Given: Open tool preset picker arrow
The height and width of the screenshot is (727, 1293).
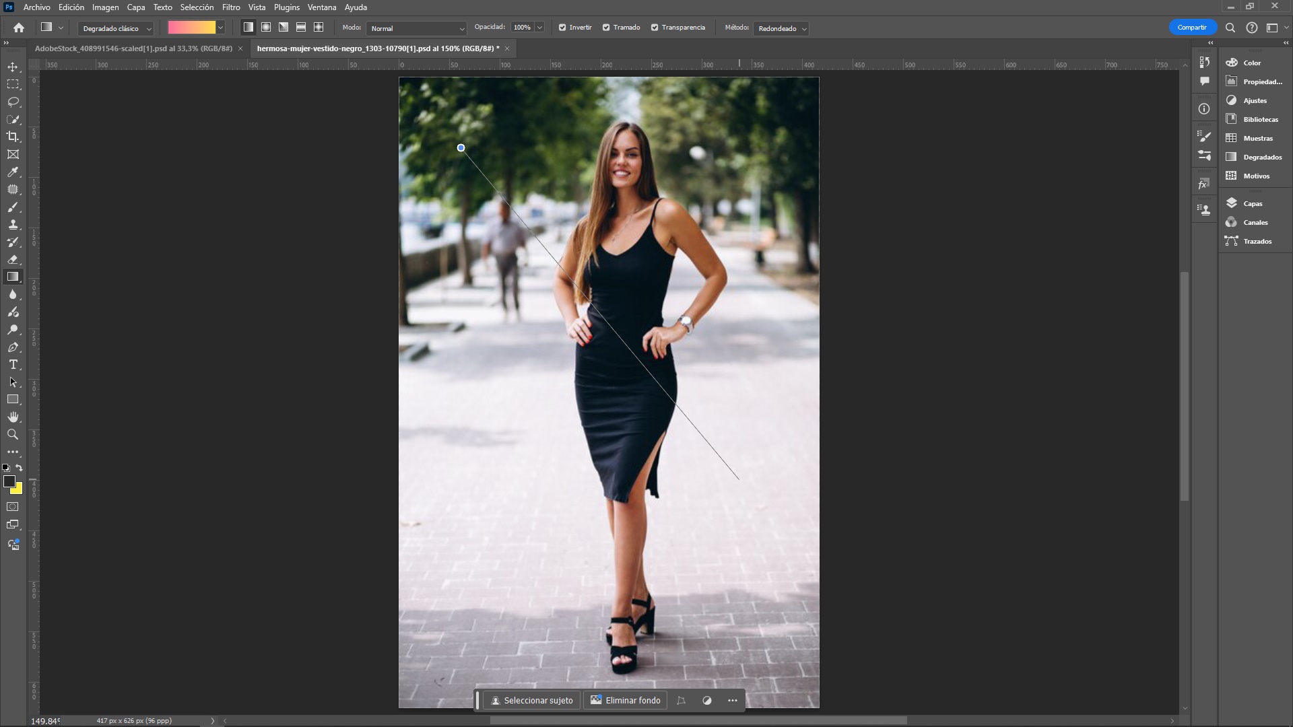Looking at the screenshot, I should [x=61, y=28].
